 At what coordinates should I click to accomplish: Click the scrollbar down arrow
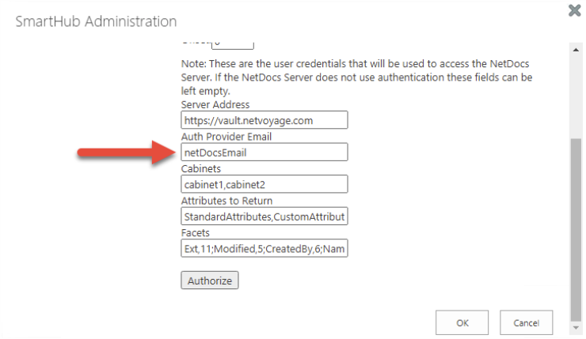pos(576,326)
